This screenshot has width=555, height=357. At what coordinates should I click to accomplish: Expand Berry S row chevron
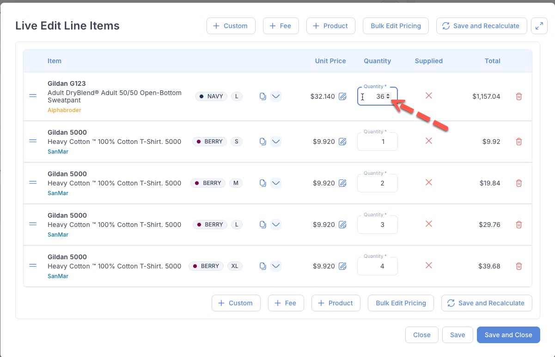point(275,142)
